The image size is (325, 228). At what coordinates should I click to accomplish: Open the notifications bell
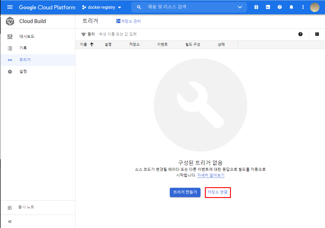point(291,7)
